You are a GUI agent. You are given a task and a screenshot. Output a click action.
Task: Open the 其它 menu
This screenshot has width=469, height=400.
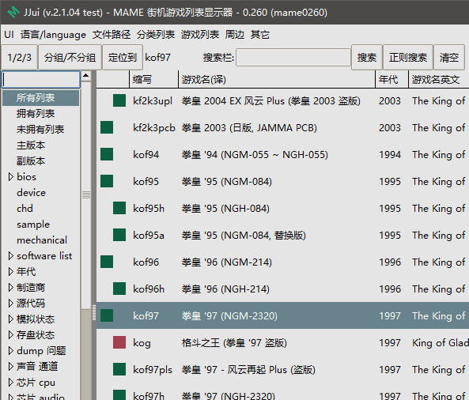click(x=260, y=35)
